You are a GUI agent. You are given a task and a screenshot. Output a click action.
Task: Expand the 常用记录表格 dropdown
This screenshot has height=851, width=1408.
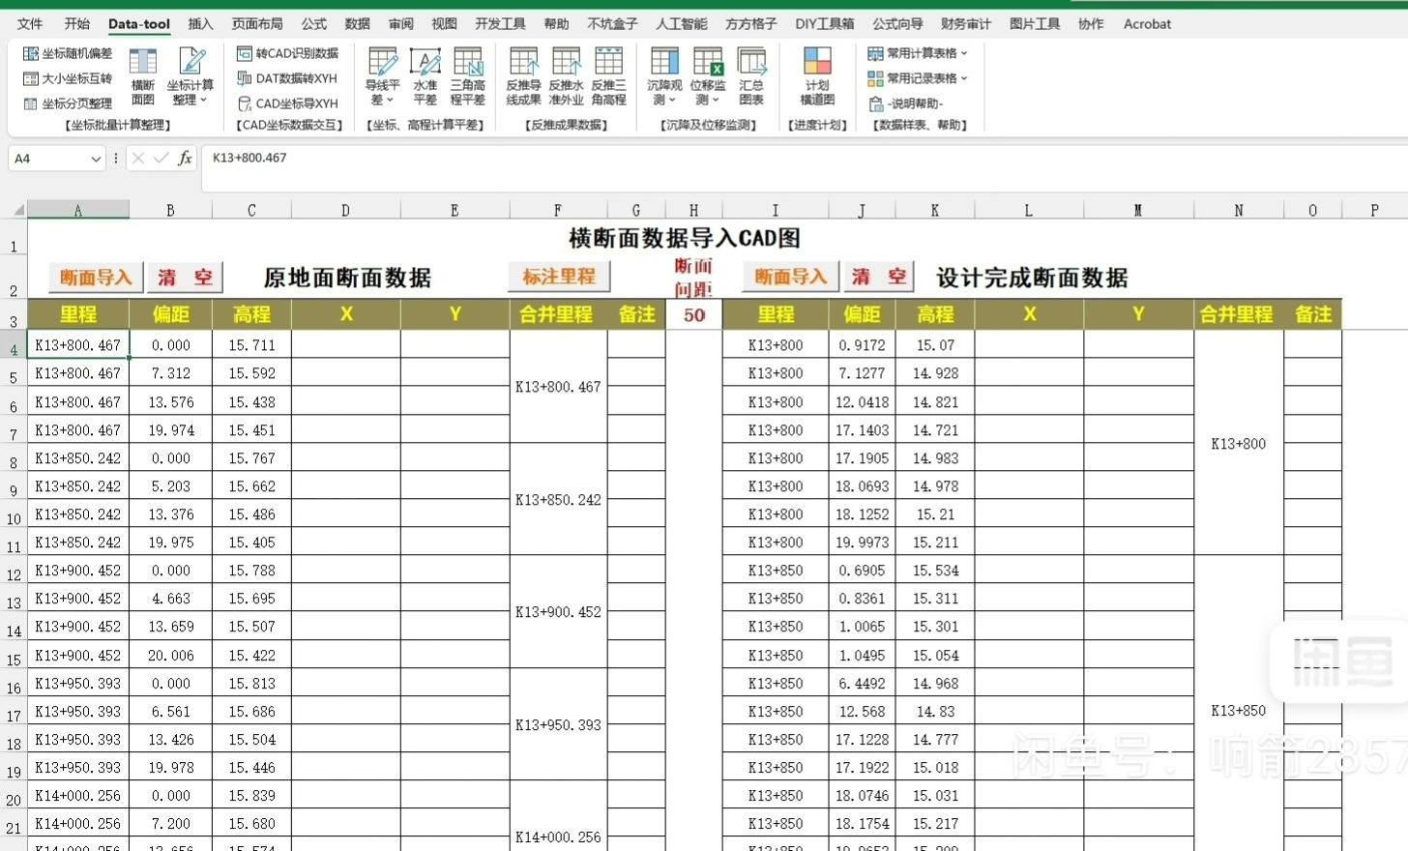[918, 78]
